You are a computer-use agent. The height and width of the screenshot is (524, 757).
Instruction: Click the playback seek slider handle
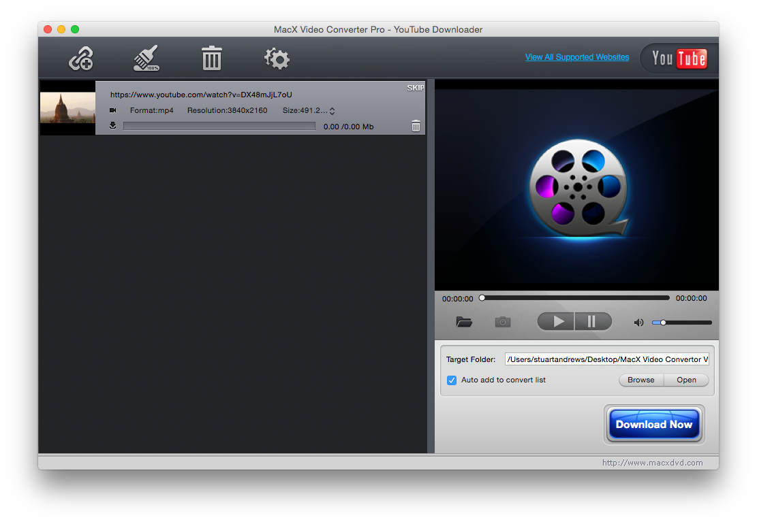coord(482,298)
